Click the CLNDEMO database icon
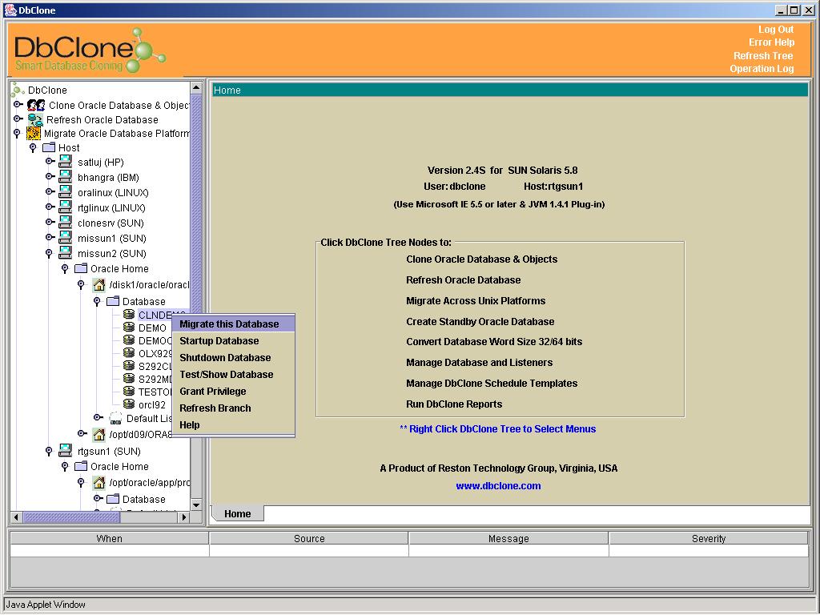This screenshot has height=615, width=820. (129, 314)
